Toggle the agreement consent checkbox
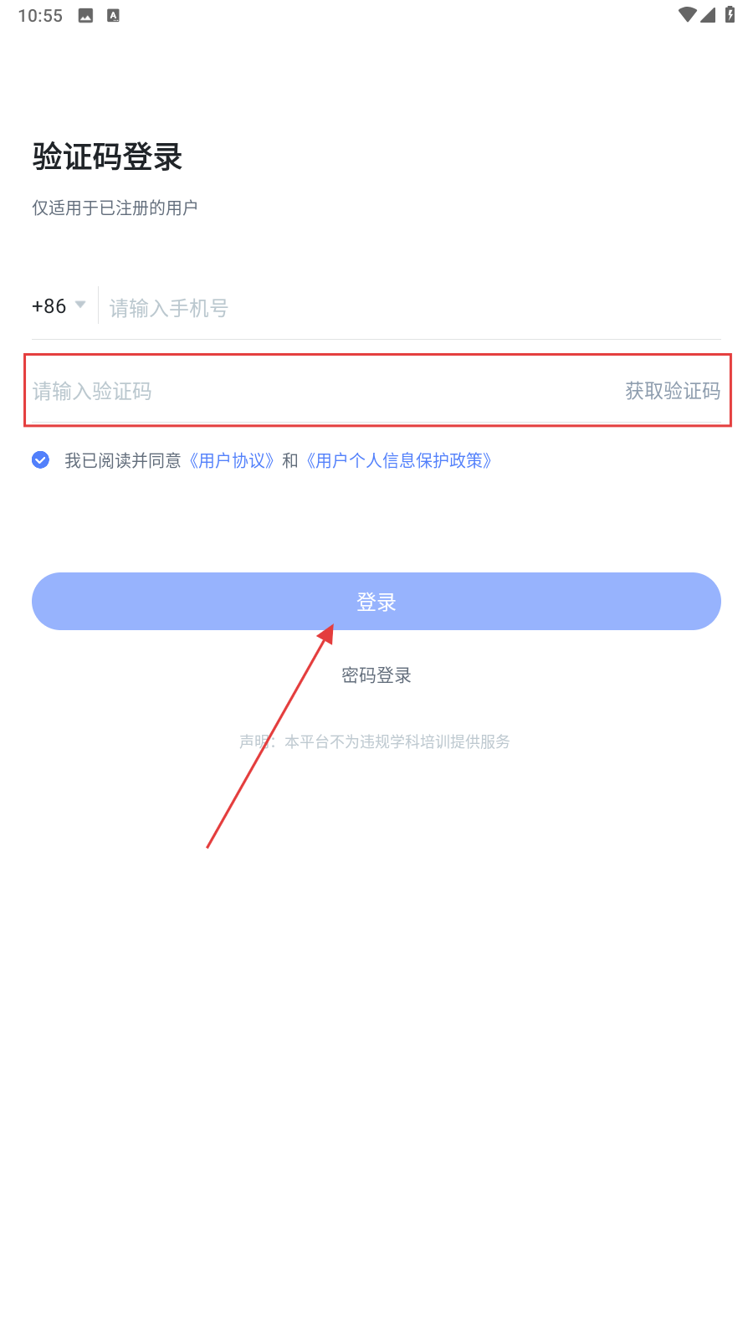 click(x=40, y=459)
